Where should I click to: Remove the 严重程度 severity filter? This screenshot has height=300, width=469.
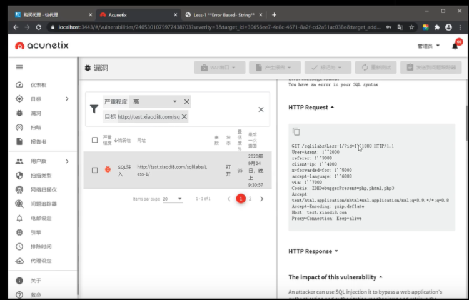click(x=186, y=102)
